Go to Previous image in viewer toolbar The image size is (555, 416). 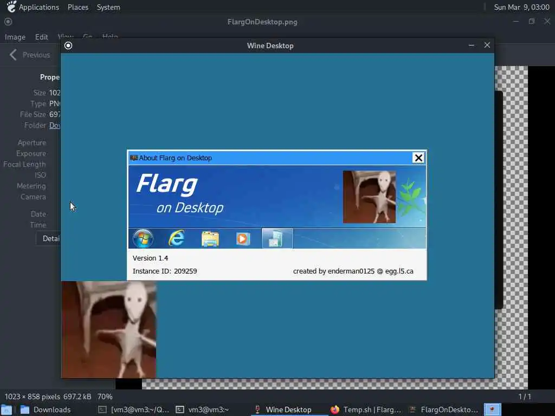[30, 55]
